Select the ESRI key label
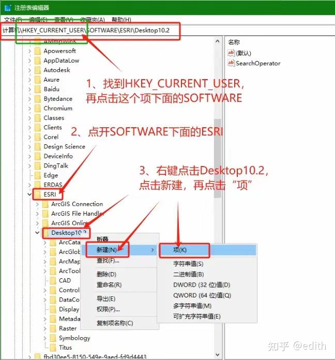The height and width of the screenshot is (360, 335). point(50,194)
